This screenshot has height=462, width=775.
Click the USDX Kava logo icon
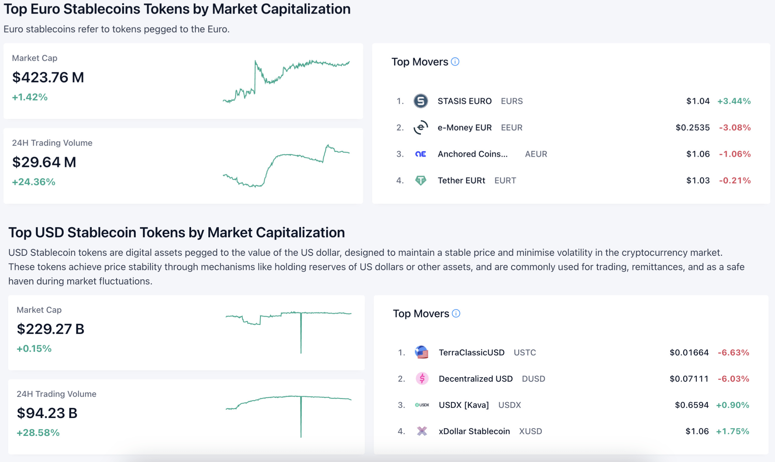pos(422,405)
